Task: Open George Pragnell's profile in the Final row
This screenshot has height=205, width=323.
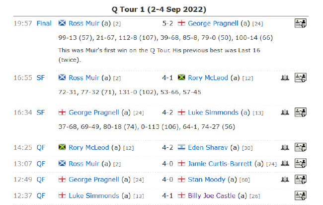Action: click(x=213, y=23)
